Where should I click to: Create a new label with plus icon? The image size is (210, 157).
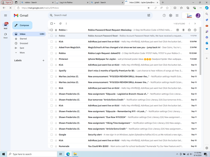point(43,60)
